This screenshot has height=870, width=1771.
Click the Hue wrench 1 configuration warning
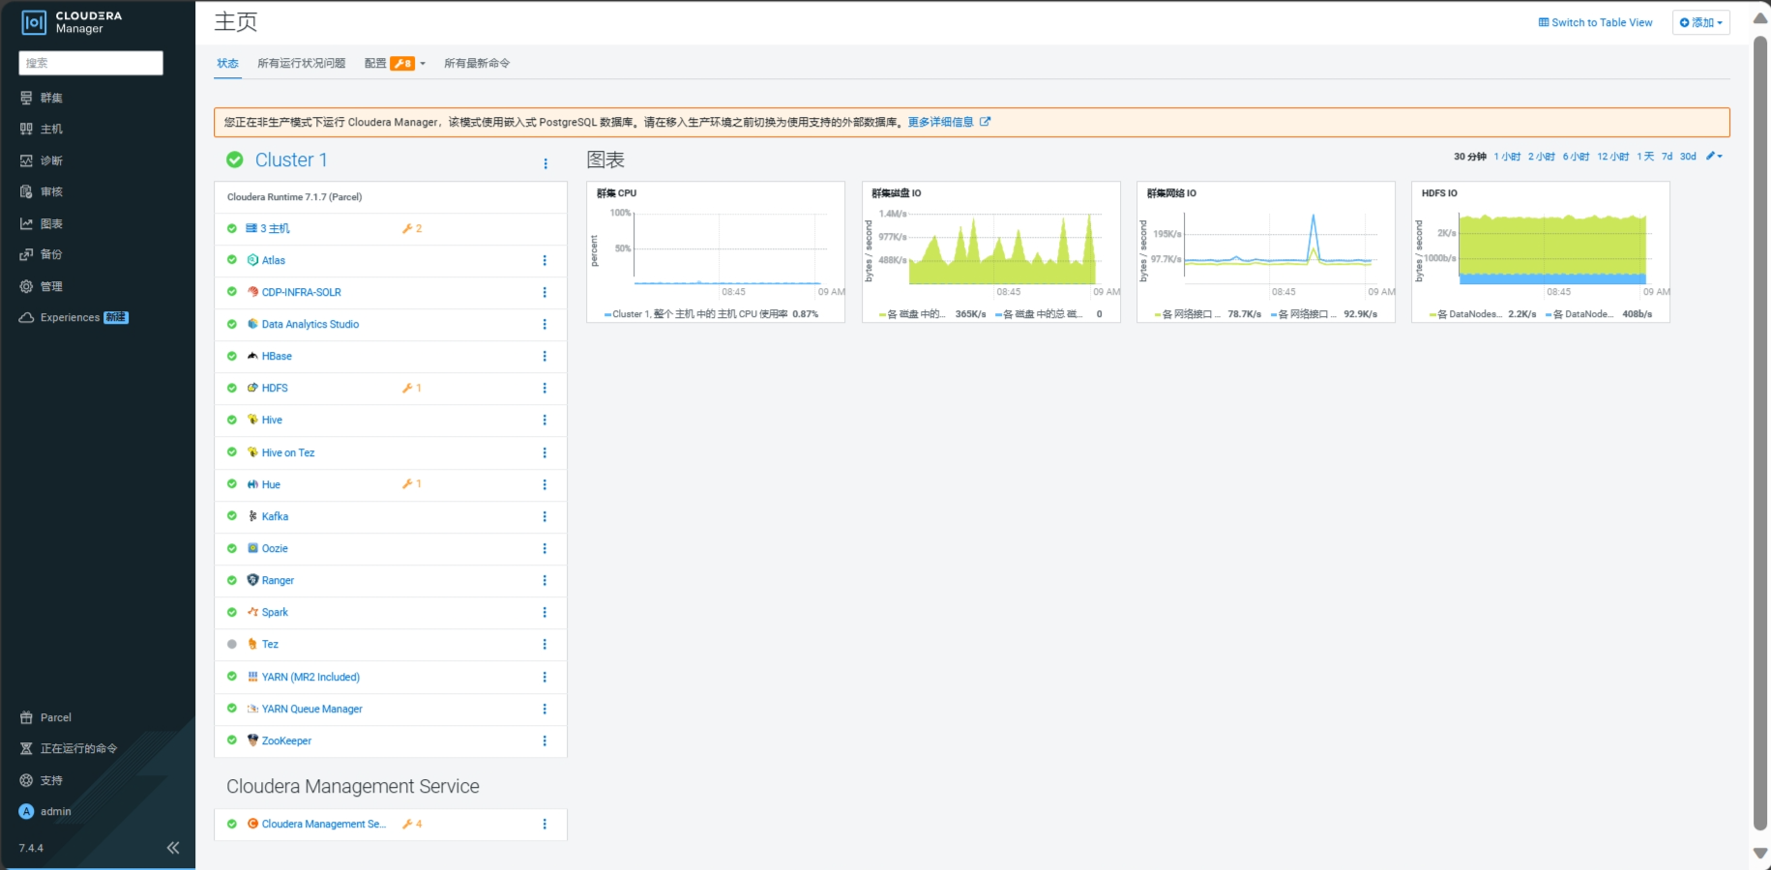(412, 483)
